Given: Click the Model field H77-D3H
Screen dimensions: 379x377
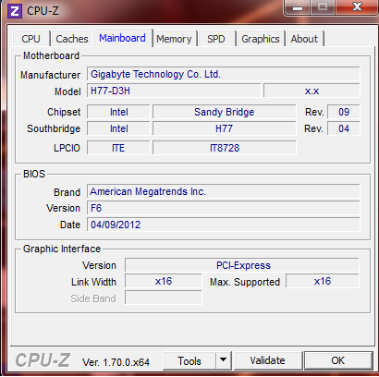Looking at the screenshot, I should coord(174,91).
